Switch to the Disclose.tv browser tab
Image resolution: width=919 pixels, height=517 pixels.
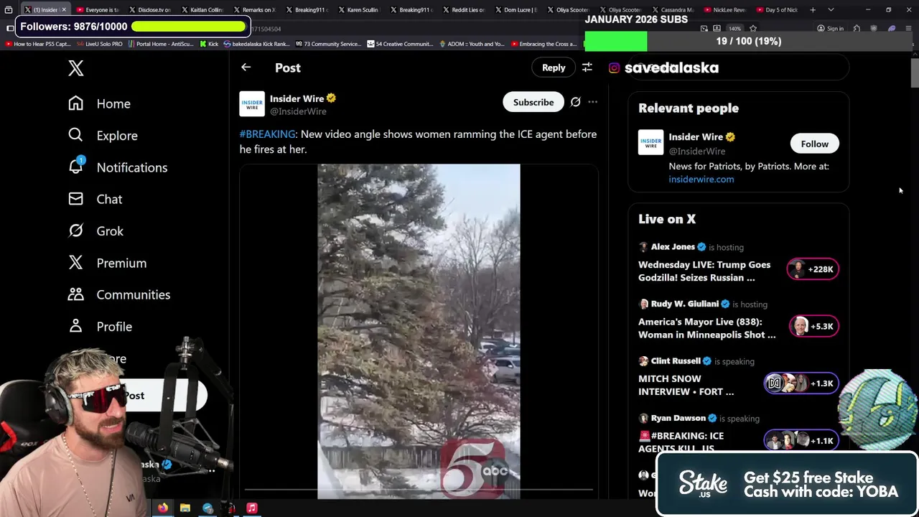pos(150,10)
